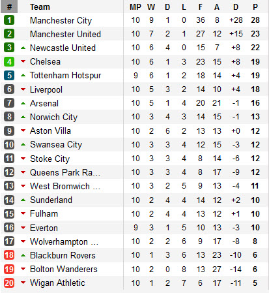
Task: Click the green up arrow beside Newcastle United
Action: click(x=23, y=48)
